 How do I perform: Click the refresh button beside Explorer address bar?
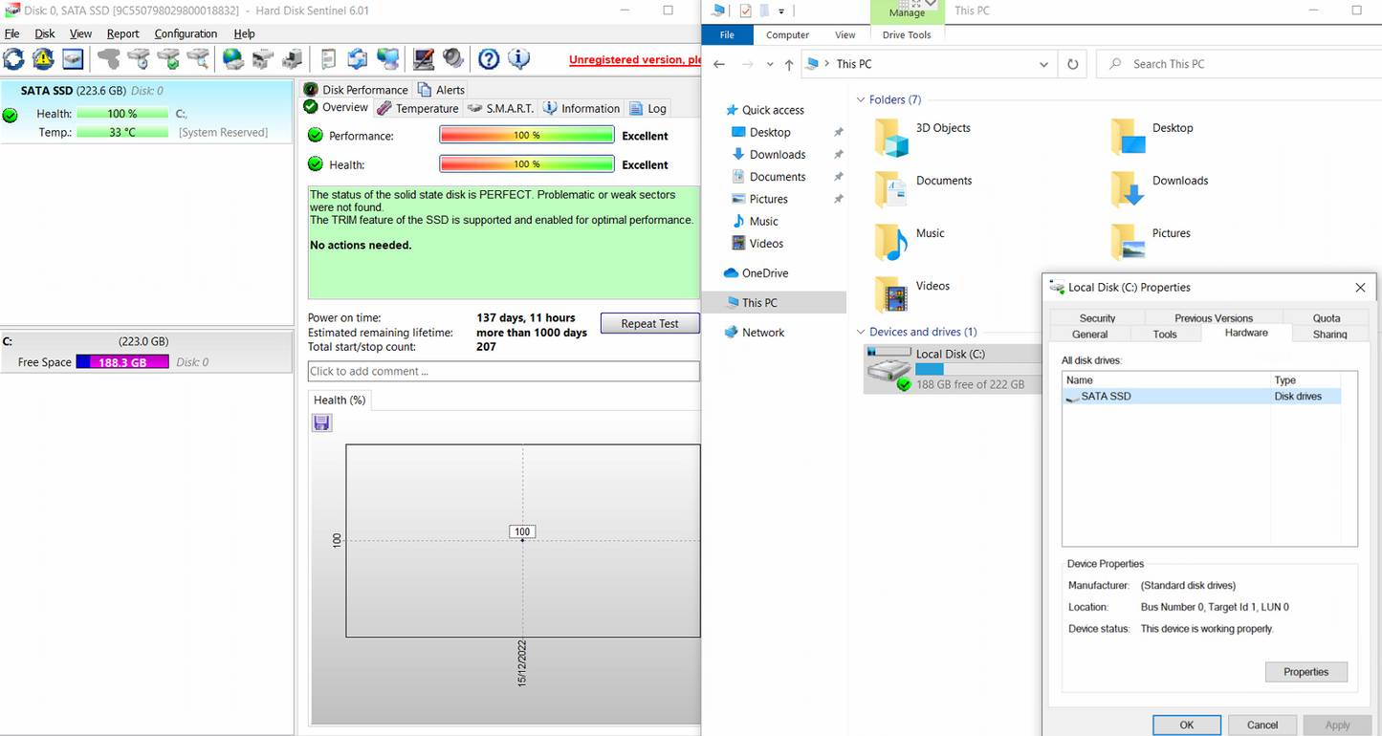click(x=1073, y=64)
